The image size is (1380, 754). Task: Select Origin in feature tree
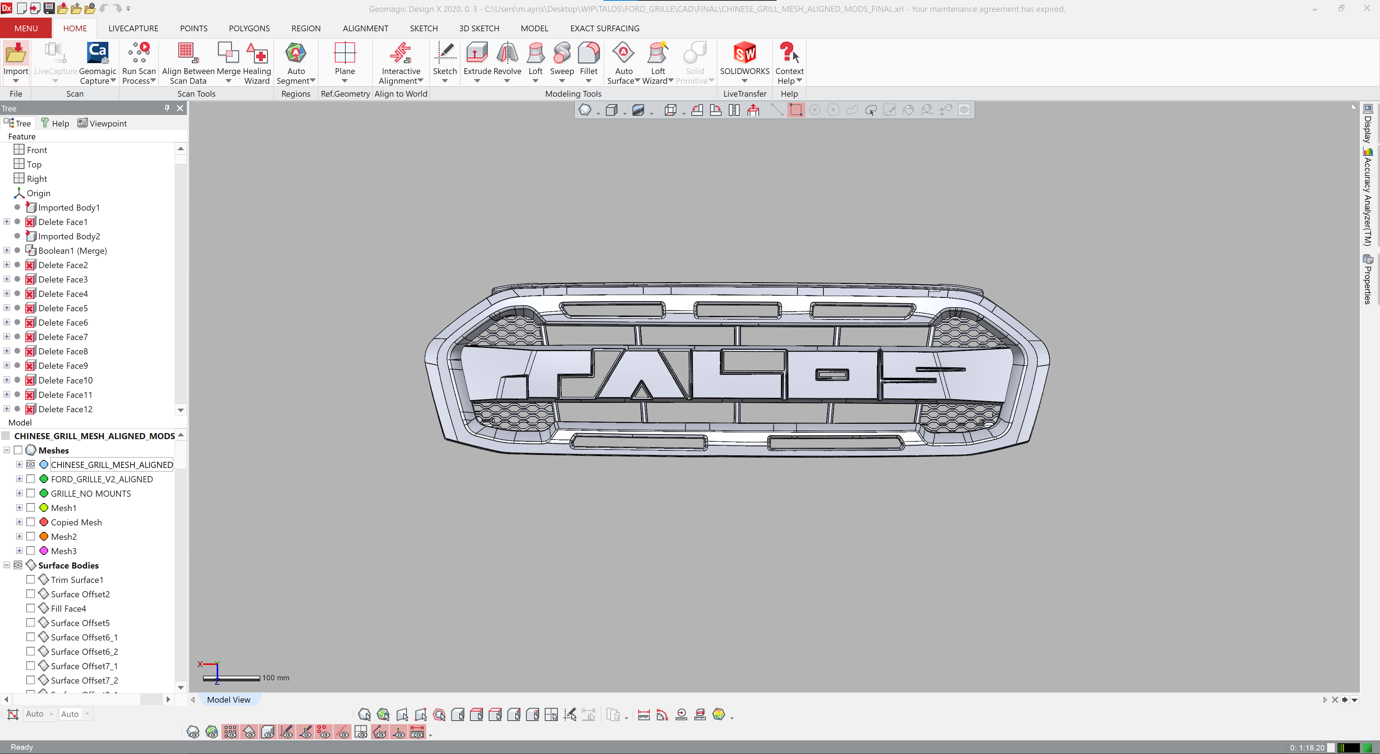point(38,193)
